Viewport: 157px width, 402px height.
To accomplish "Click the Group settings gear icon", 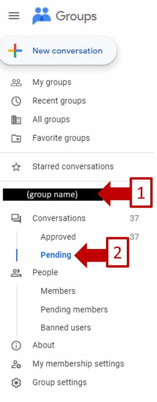I will click(x=16, y=383).
